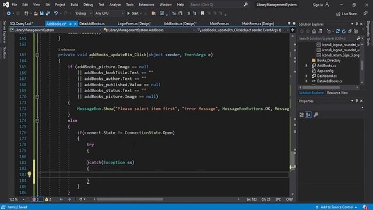Click the Solution Explorer Home icon
The image size is (373, 210).
point(314,31)
